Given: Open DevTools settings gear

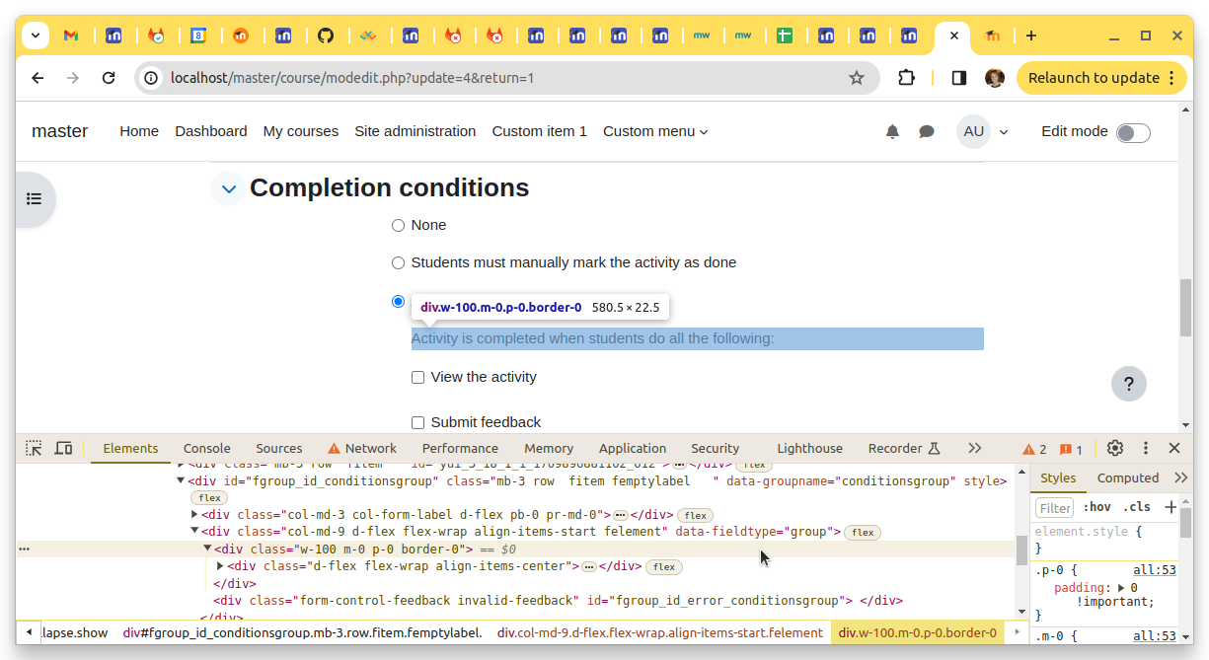Looking at the screenshot, I should (x=1115, y=448).
